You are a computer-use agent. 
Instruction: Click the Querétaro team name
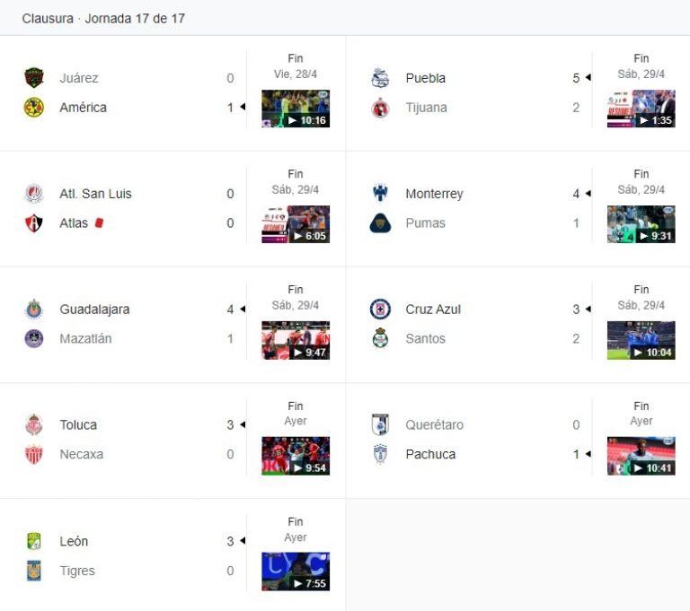pyautogui.click(x=434, y=424)
